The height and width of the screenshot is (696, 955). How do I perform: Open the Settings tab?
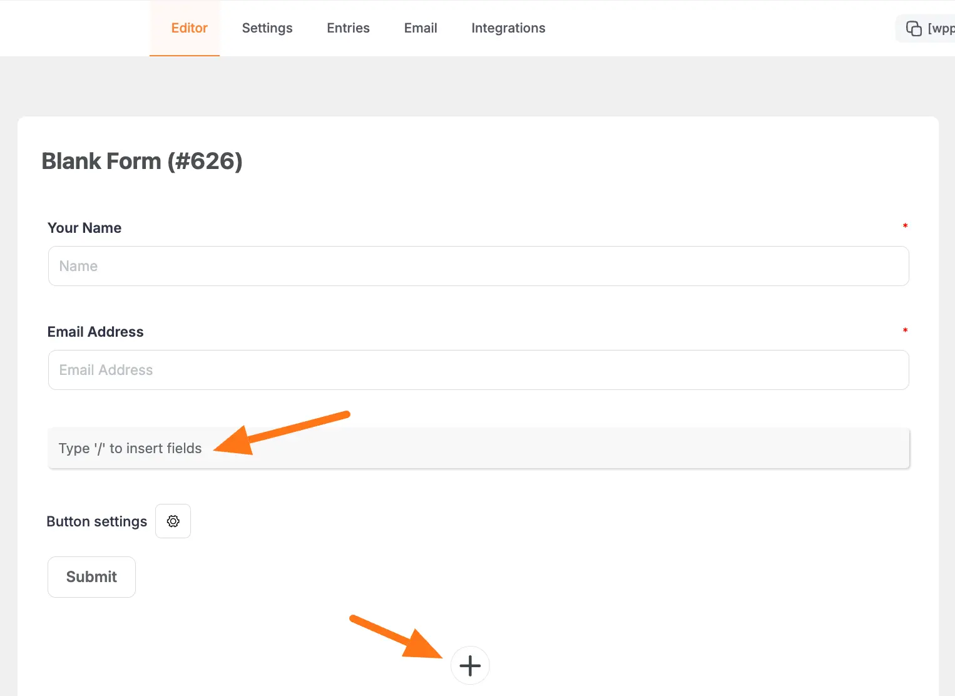click(267, 28)
